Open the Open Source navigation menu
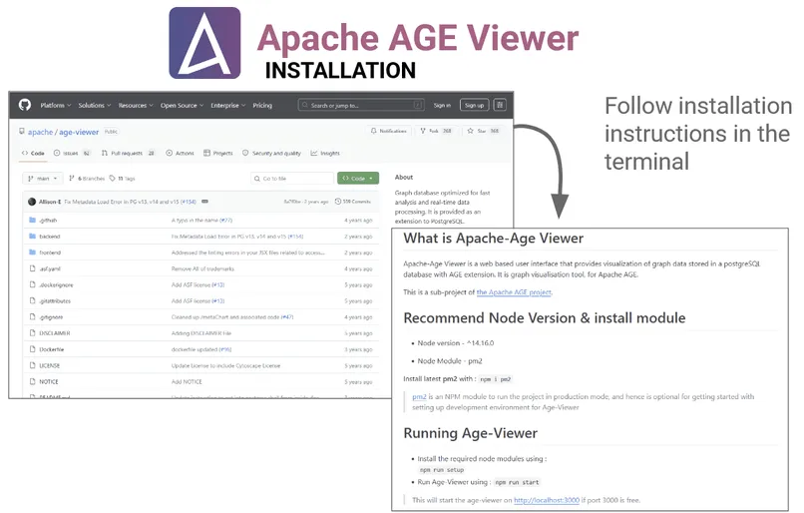The width and height of the screenshot is (804, 513). 182,105
